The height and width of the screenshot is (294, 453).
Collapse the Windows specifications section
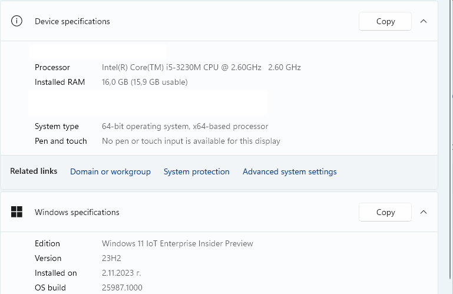coord(423,212)
